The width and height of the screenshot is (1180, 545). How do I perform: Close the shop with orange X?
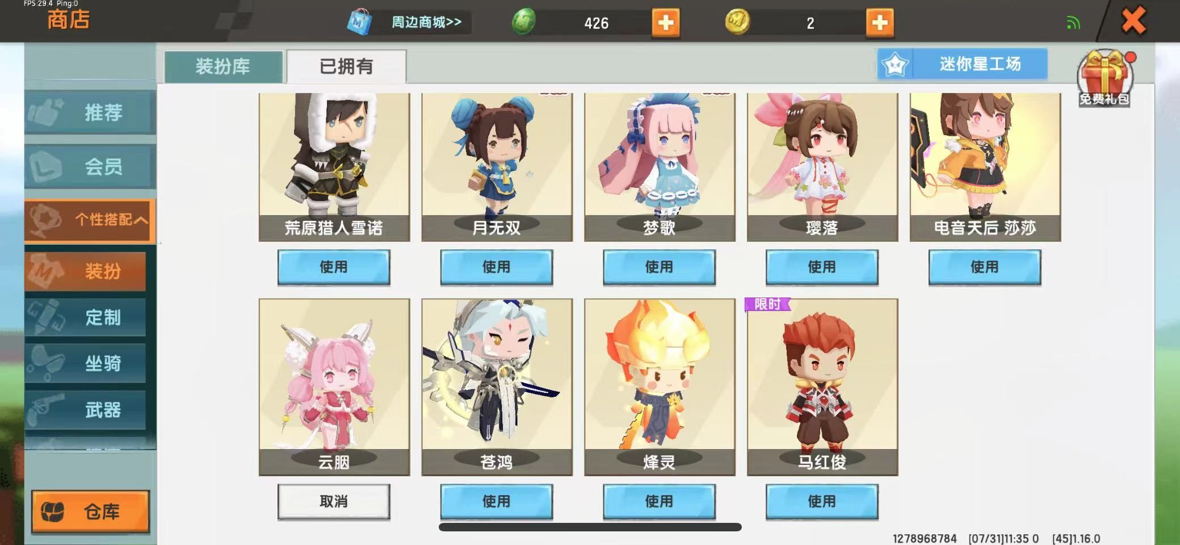[x=1133, y=22]
